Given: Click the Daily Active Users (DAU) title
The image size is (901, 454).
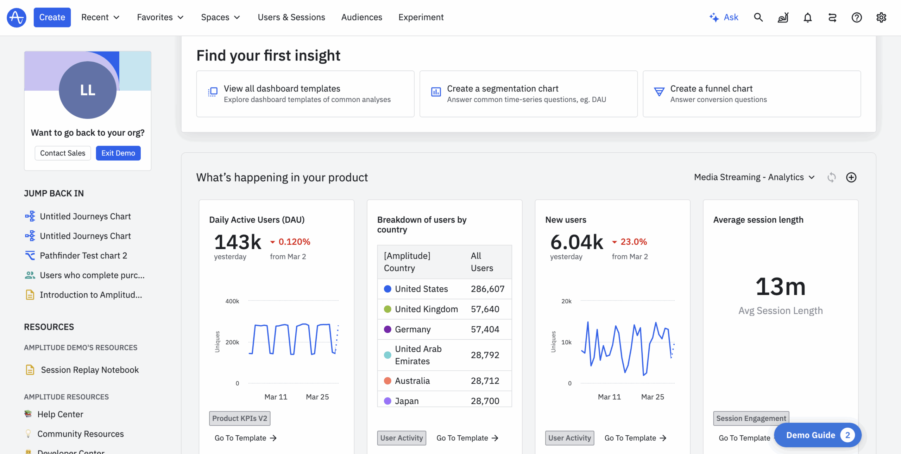Looking at the screenshot, I should point(257,220).
